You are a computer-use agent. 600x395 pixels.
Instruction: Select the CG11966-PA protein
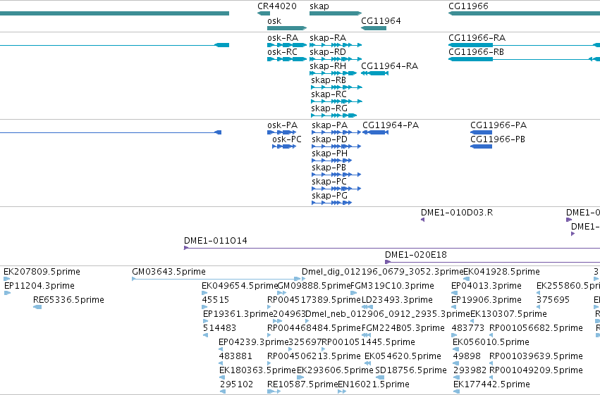pyautogui.click(x=481, y=132)
